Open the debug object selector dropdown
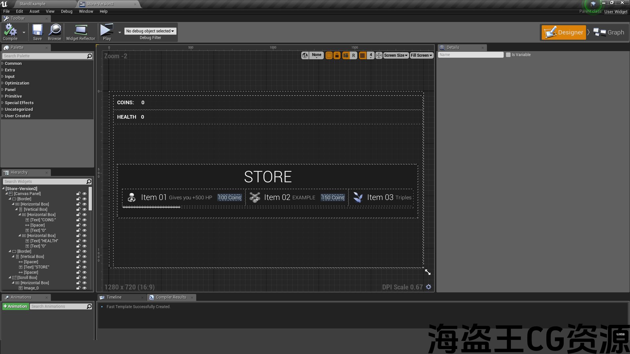630x354 pixels. 150,31
